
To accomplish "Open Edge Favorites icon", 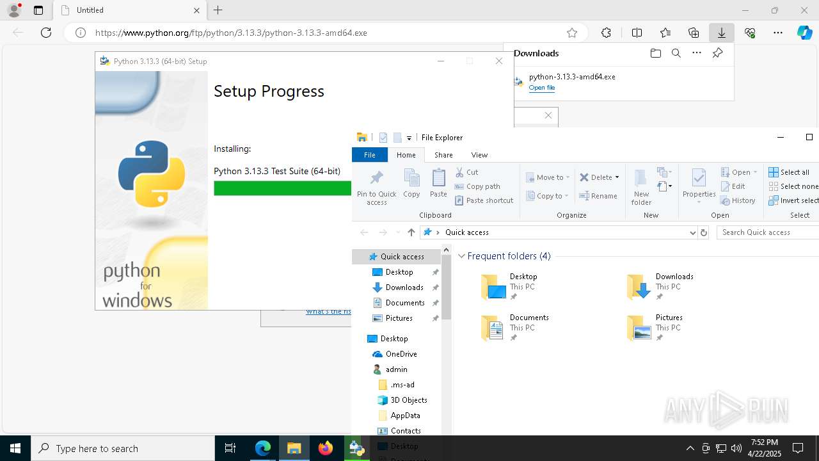I will (x=665, y=33).
